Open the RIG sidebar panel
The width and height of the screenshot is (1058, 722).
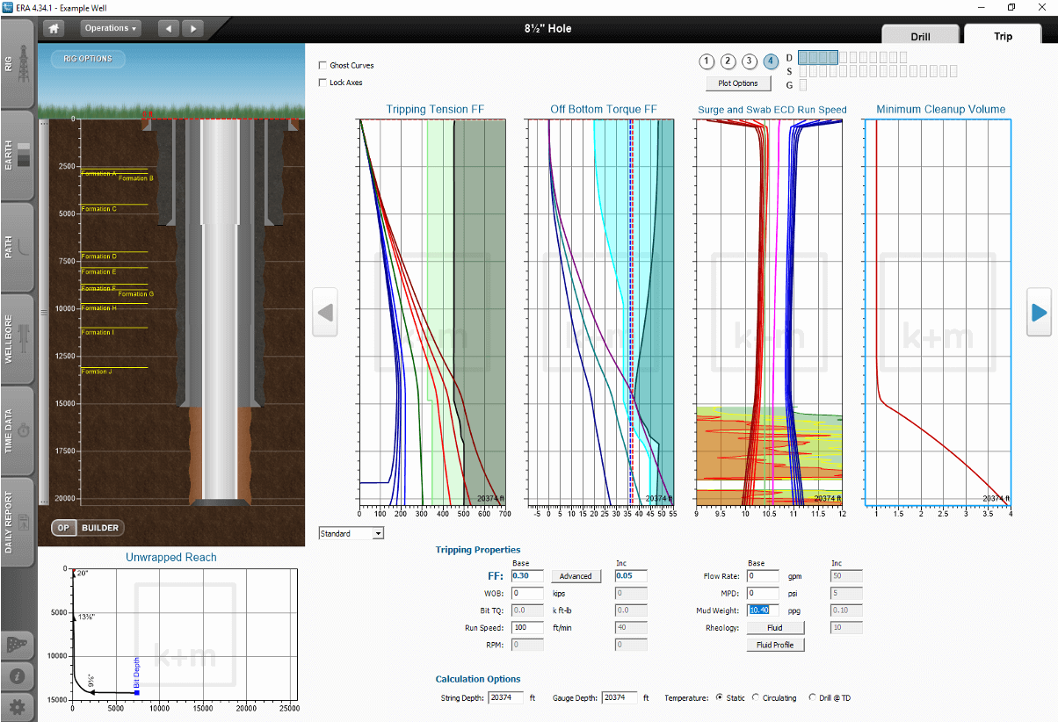tap(18, 62)
